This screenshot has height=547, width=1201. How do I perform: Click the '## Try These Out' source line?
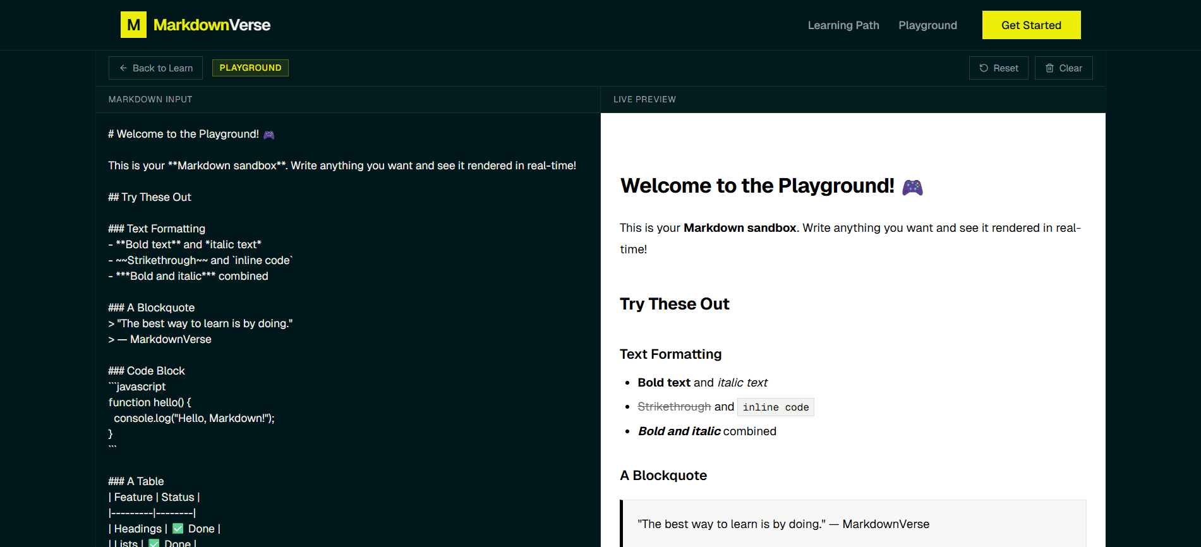pos(150,197)
